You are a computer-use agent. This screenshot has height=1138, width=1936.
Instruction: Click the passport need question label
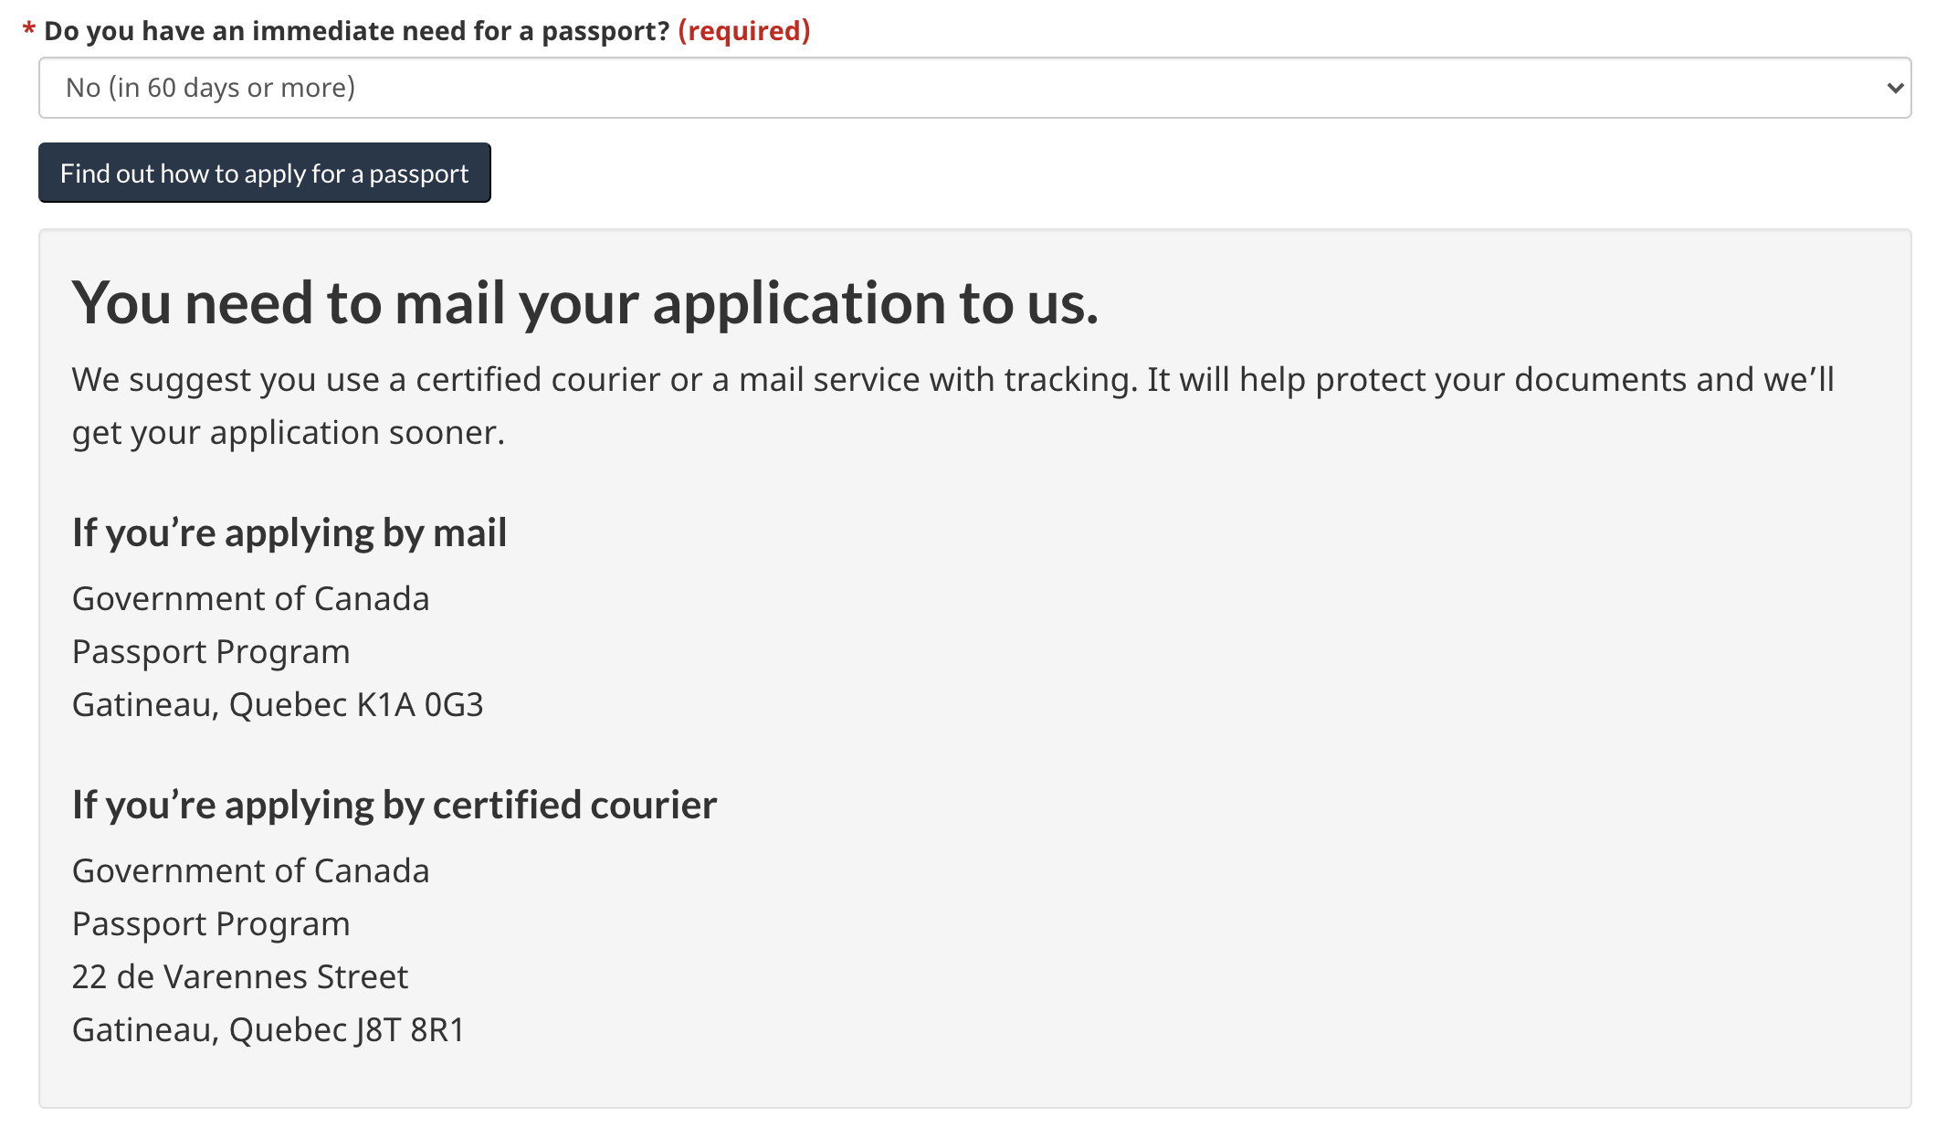[356, 31]
